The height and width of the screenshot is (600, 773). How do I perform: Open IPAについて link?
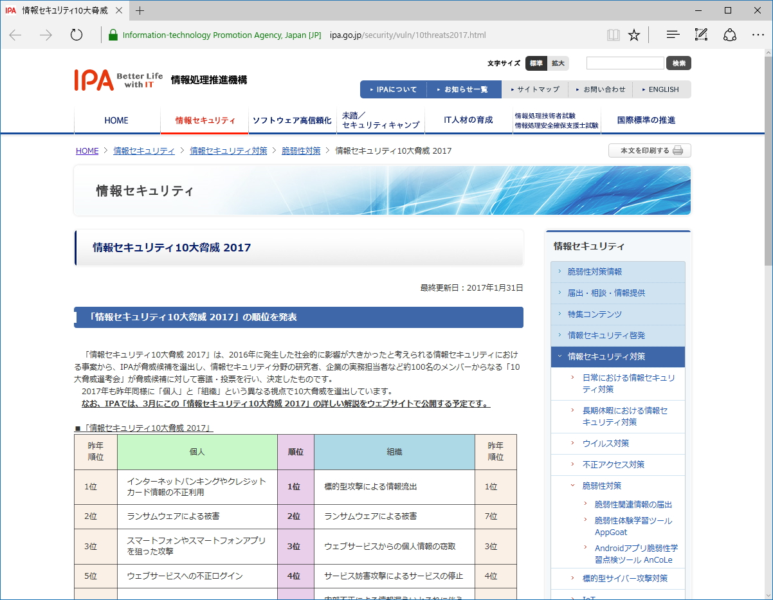click(395, 89)
